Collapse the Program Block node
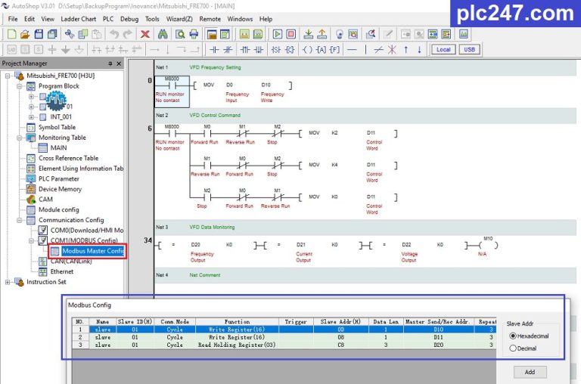Screen dimensions: 581x384 point(19,86)
